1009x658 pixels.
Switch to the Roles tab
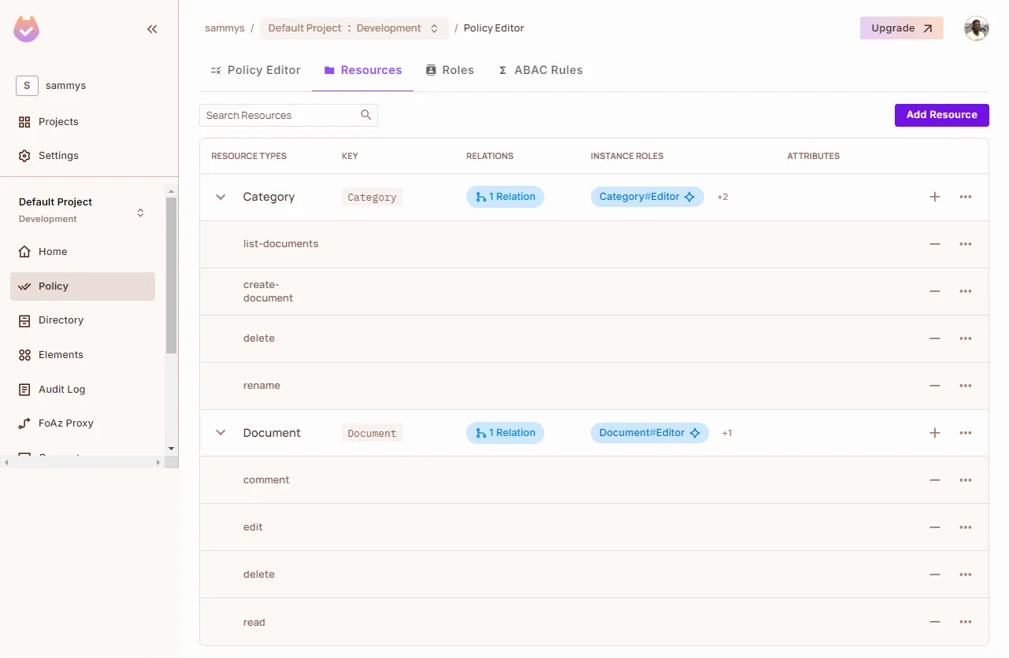(450, 70)
